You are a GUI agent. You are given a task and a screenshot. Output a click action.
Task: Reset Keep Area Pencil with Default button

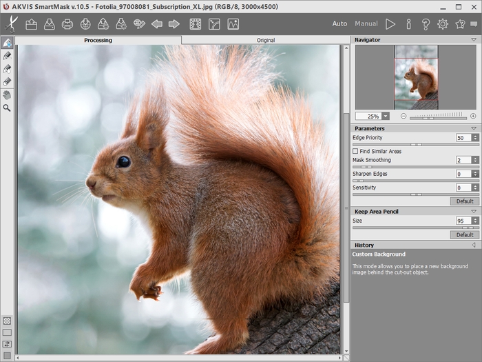point(465,235)
